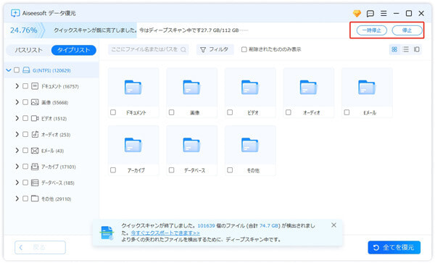The height and width of the screenshot is (263, 435).
Task: Open the ドキュメント folder thumbnail
Action: 133,87
